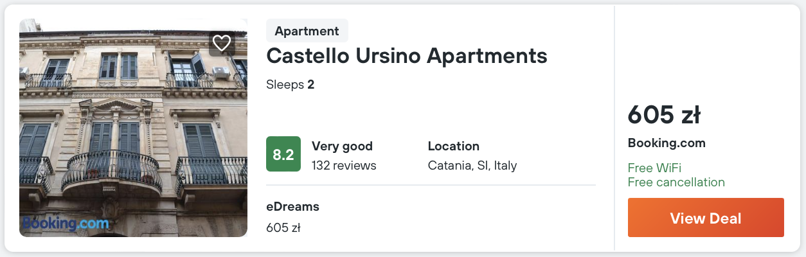Click the central balcony in the photo
Image resolution: width=806 pixels, height=257 pixels.
[111, 172]
